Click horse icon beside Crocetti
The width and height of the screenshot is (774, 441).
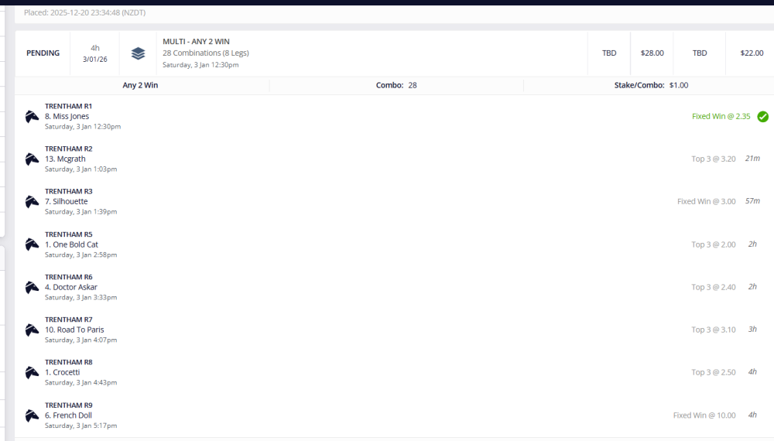(32, 372)
